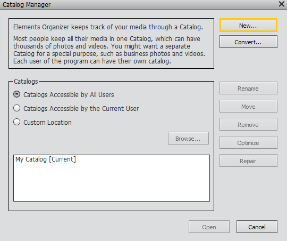Select the Custom Location radio option
The height and width of the screenshot is (241, 287).
(x=17, y=122)
